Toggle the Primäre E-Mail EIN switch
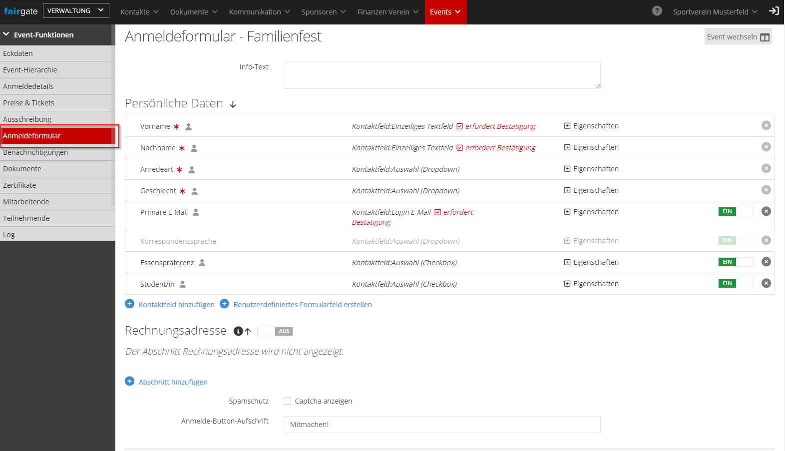This screenshot has width=785, height=451. 736,211
